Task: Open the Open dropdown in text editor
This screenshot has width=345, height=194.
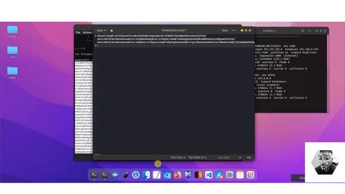Action: tap(101, 30)
